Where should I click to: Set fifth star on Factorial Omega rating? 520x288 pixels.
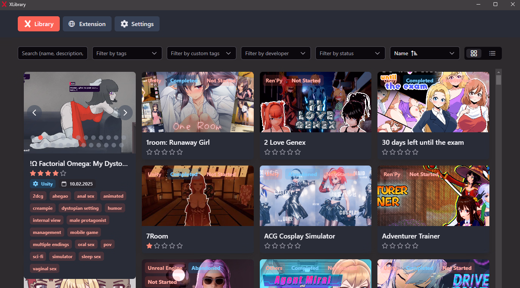pos(63,173)
